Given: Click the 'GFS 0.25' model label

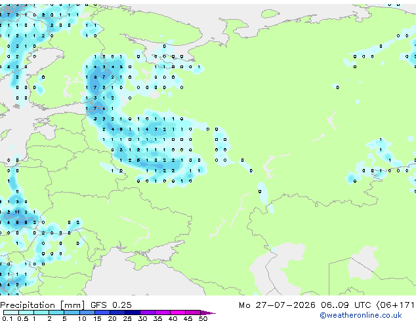Looking at the screenshot, I should [x=111, y=305].
